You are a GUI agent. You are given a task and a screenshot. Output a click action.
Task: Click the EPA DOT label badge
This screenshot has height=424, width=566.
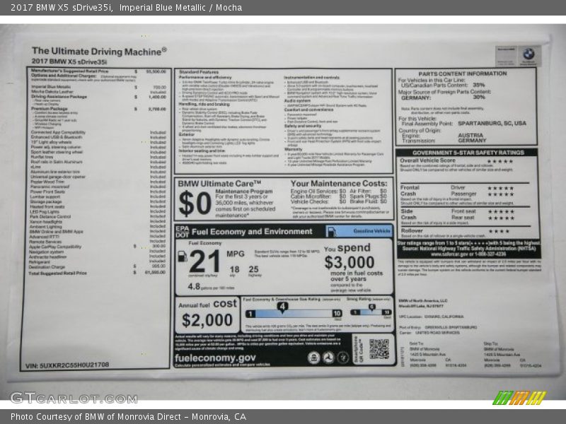183,232
